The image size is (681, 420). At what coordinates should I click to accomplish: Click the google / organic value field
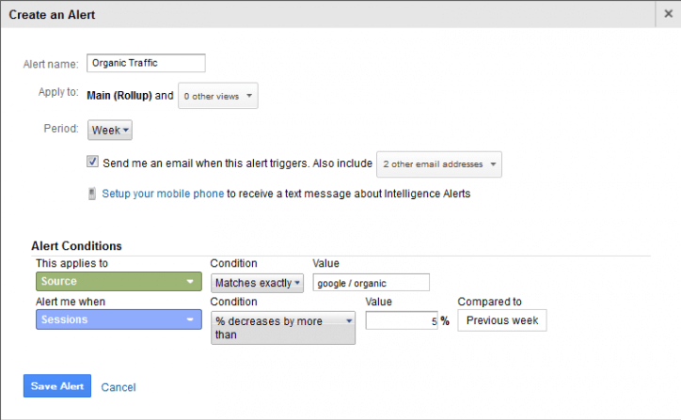[x=372, y=283]
